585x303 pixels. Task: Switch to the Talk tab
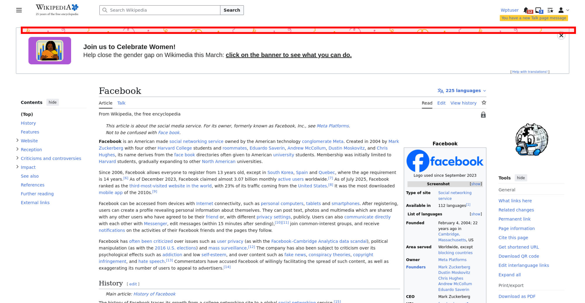pyautogui.click(x=121, y=103)
